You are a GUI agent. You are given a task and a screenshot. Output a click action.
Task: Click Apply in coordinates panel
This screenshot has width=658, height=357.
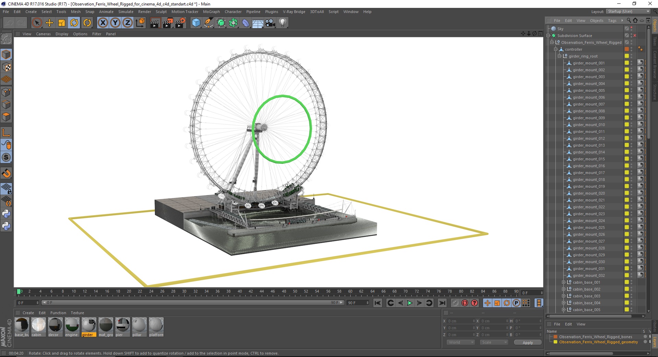[528, 343]
